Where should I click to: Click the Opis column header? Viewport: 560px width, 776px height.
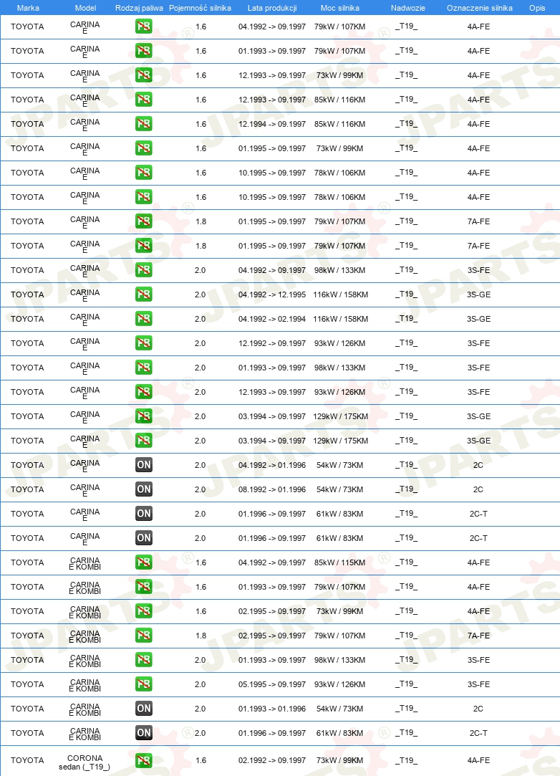537,8
